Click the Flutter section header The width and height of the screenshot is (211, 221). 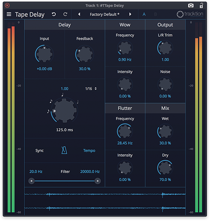[x=125, y=108]
